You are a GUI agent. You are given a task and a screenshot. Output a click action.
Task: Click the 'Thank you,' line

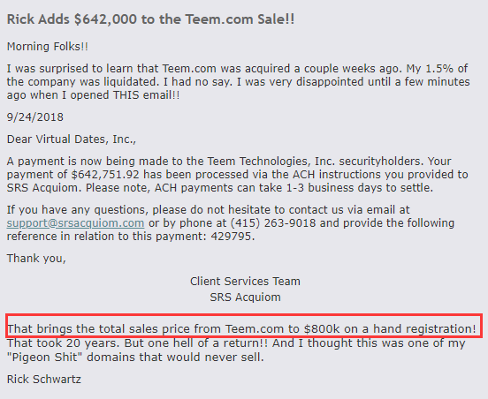click(x=36, y=259)
